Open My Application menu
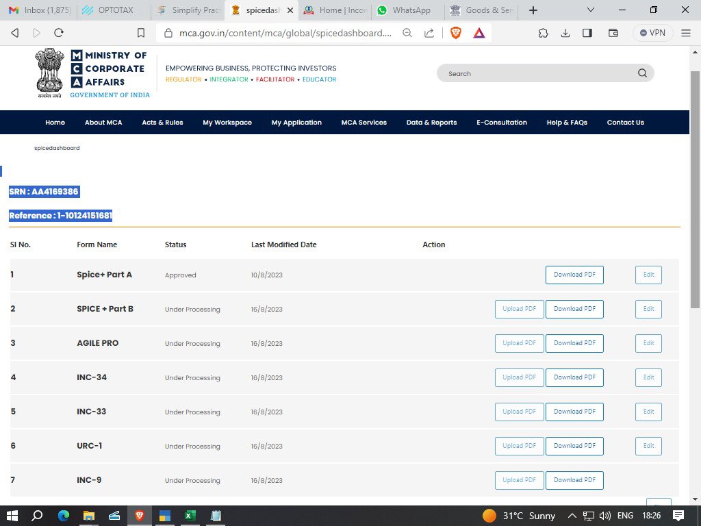Image resolution: width=701 pixels, height=526 pixels. tap(296, 122)
